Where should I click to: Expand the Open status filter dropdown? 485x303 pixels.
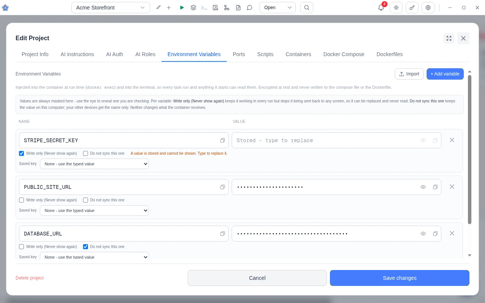click(278, 8)
